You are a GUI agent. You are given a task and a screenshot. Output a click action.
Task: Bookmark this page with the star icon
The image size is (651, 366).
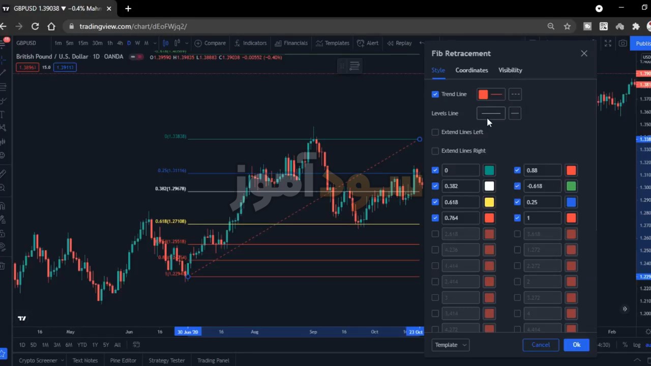[567, 26]
